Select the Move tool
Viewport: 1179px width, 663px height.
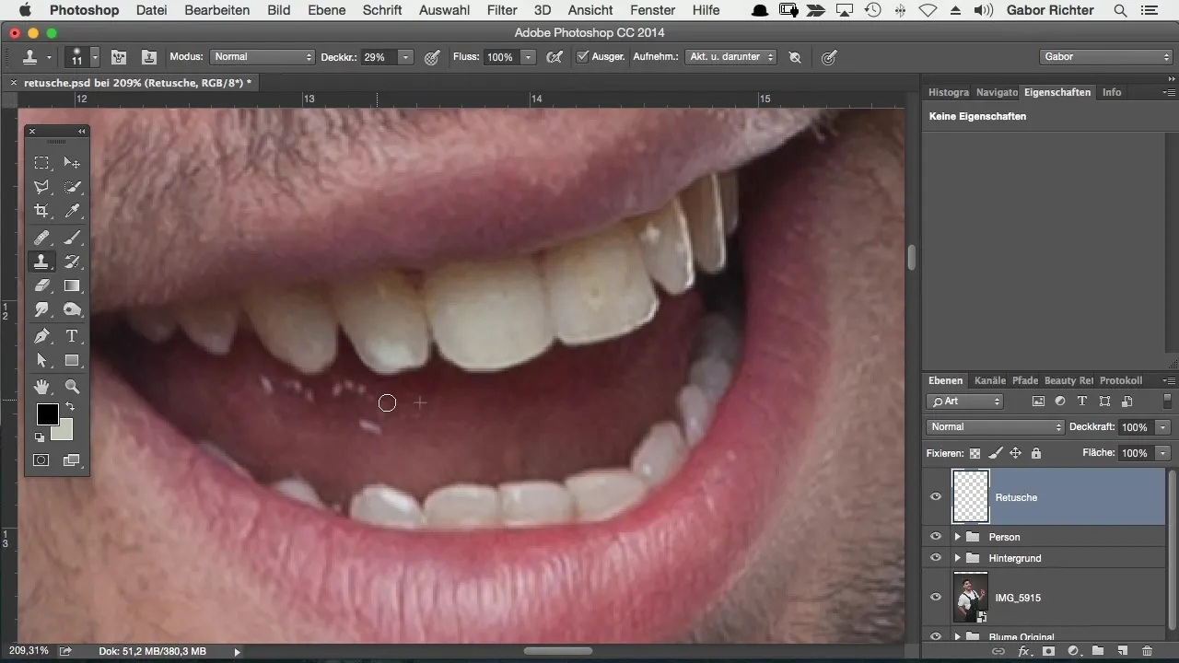(72, 163)
